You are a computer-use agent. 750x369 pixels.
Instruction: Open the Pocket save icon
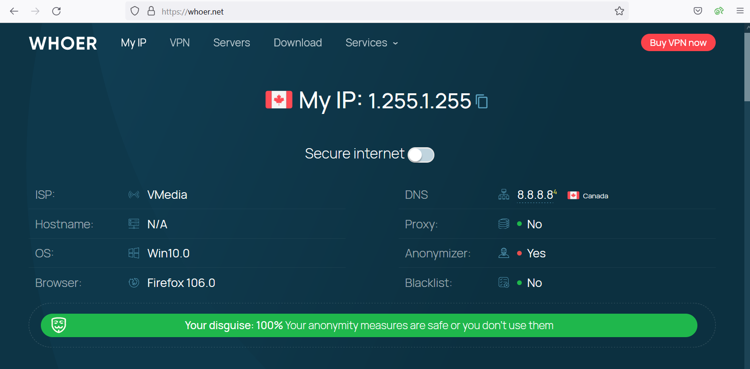[x=698, y=11]
